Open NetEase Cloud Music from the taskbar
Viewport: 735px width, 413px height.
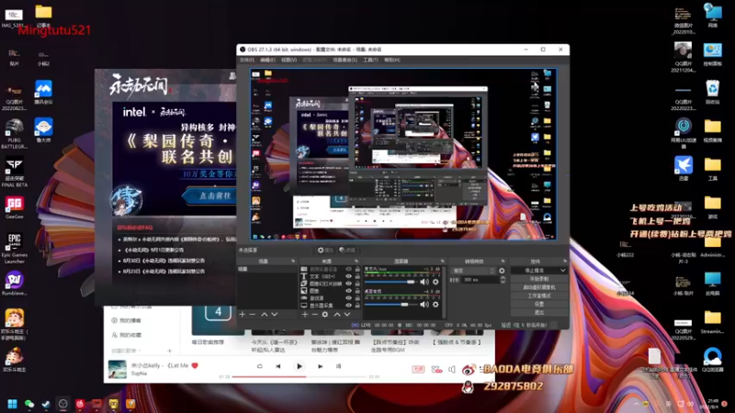point(80,404)
